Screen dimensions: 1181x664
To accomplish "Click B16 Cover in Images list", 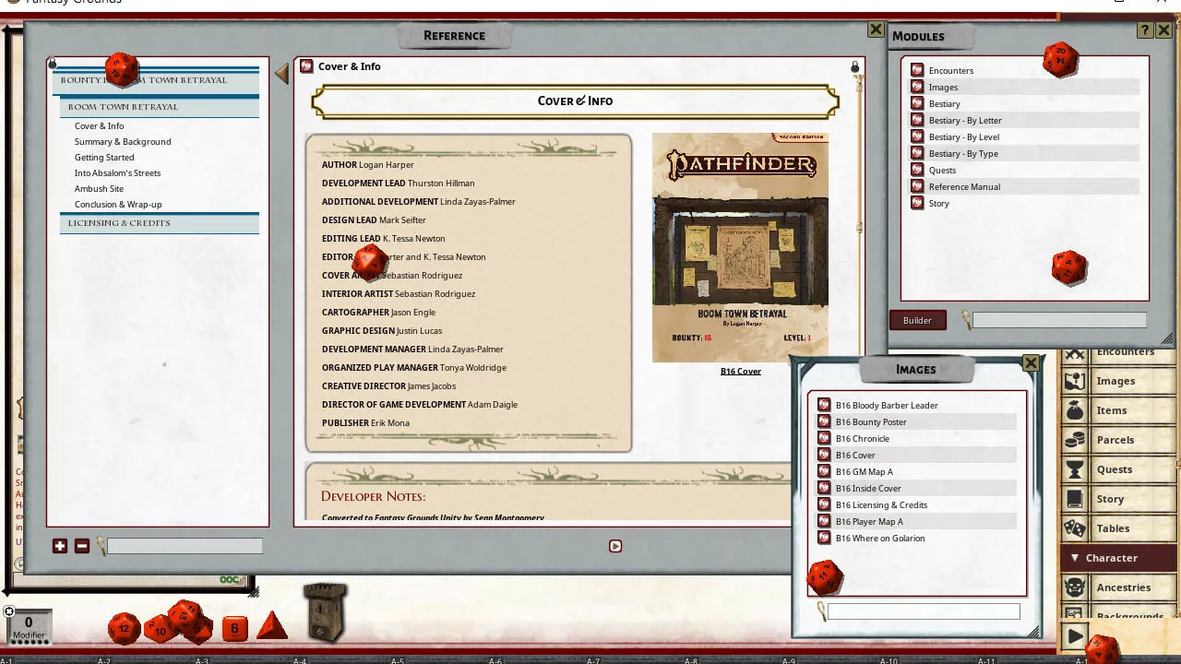I will pos(855,455).
